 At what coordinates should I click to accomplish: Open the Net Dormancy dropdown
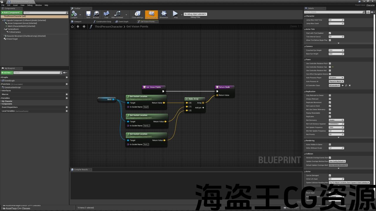click(x=336, y=120)
